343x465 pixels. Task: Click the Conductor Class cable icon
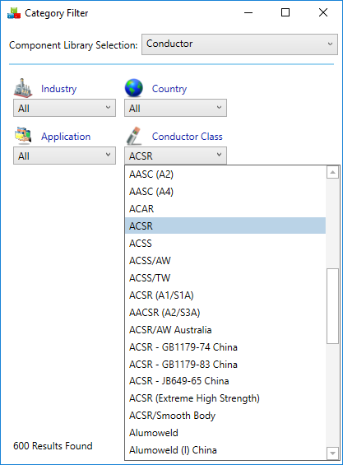(134, 136)
